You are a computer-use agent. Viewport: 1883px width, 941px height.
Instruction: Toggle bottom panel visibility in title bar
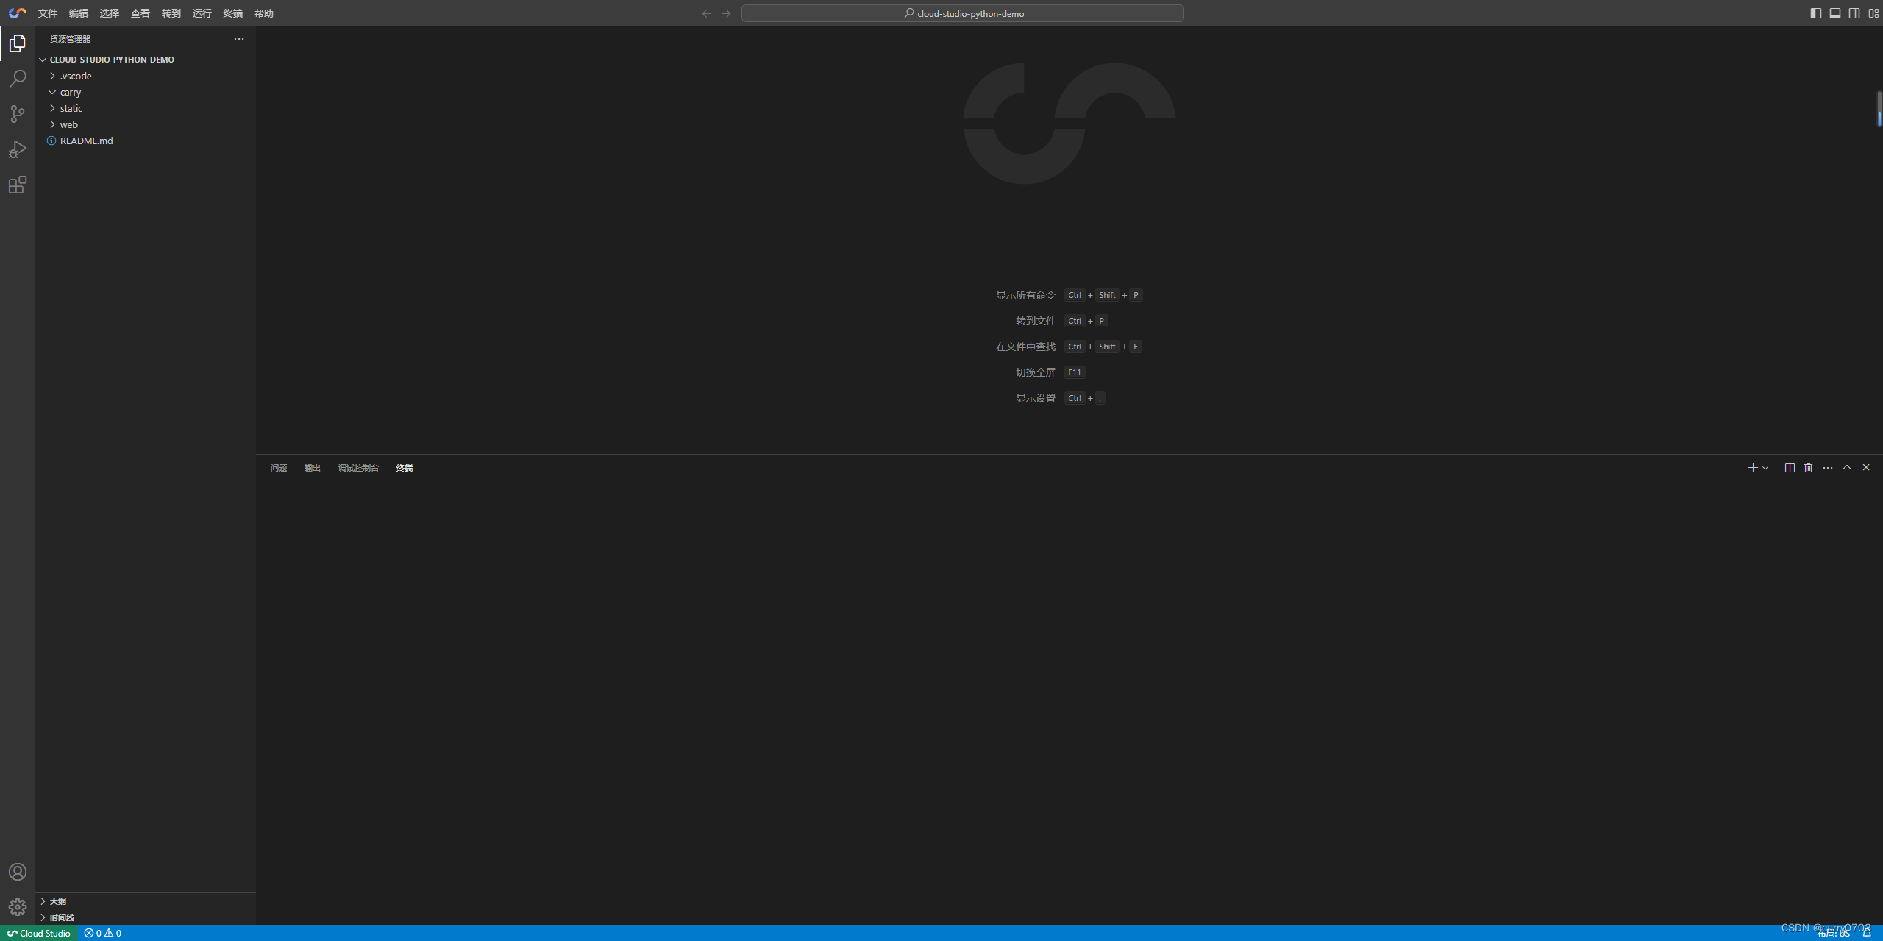coord(1835,13)
